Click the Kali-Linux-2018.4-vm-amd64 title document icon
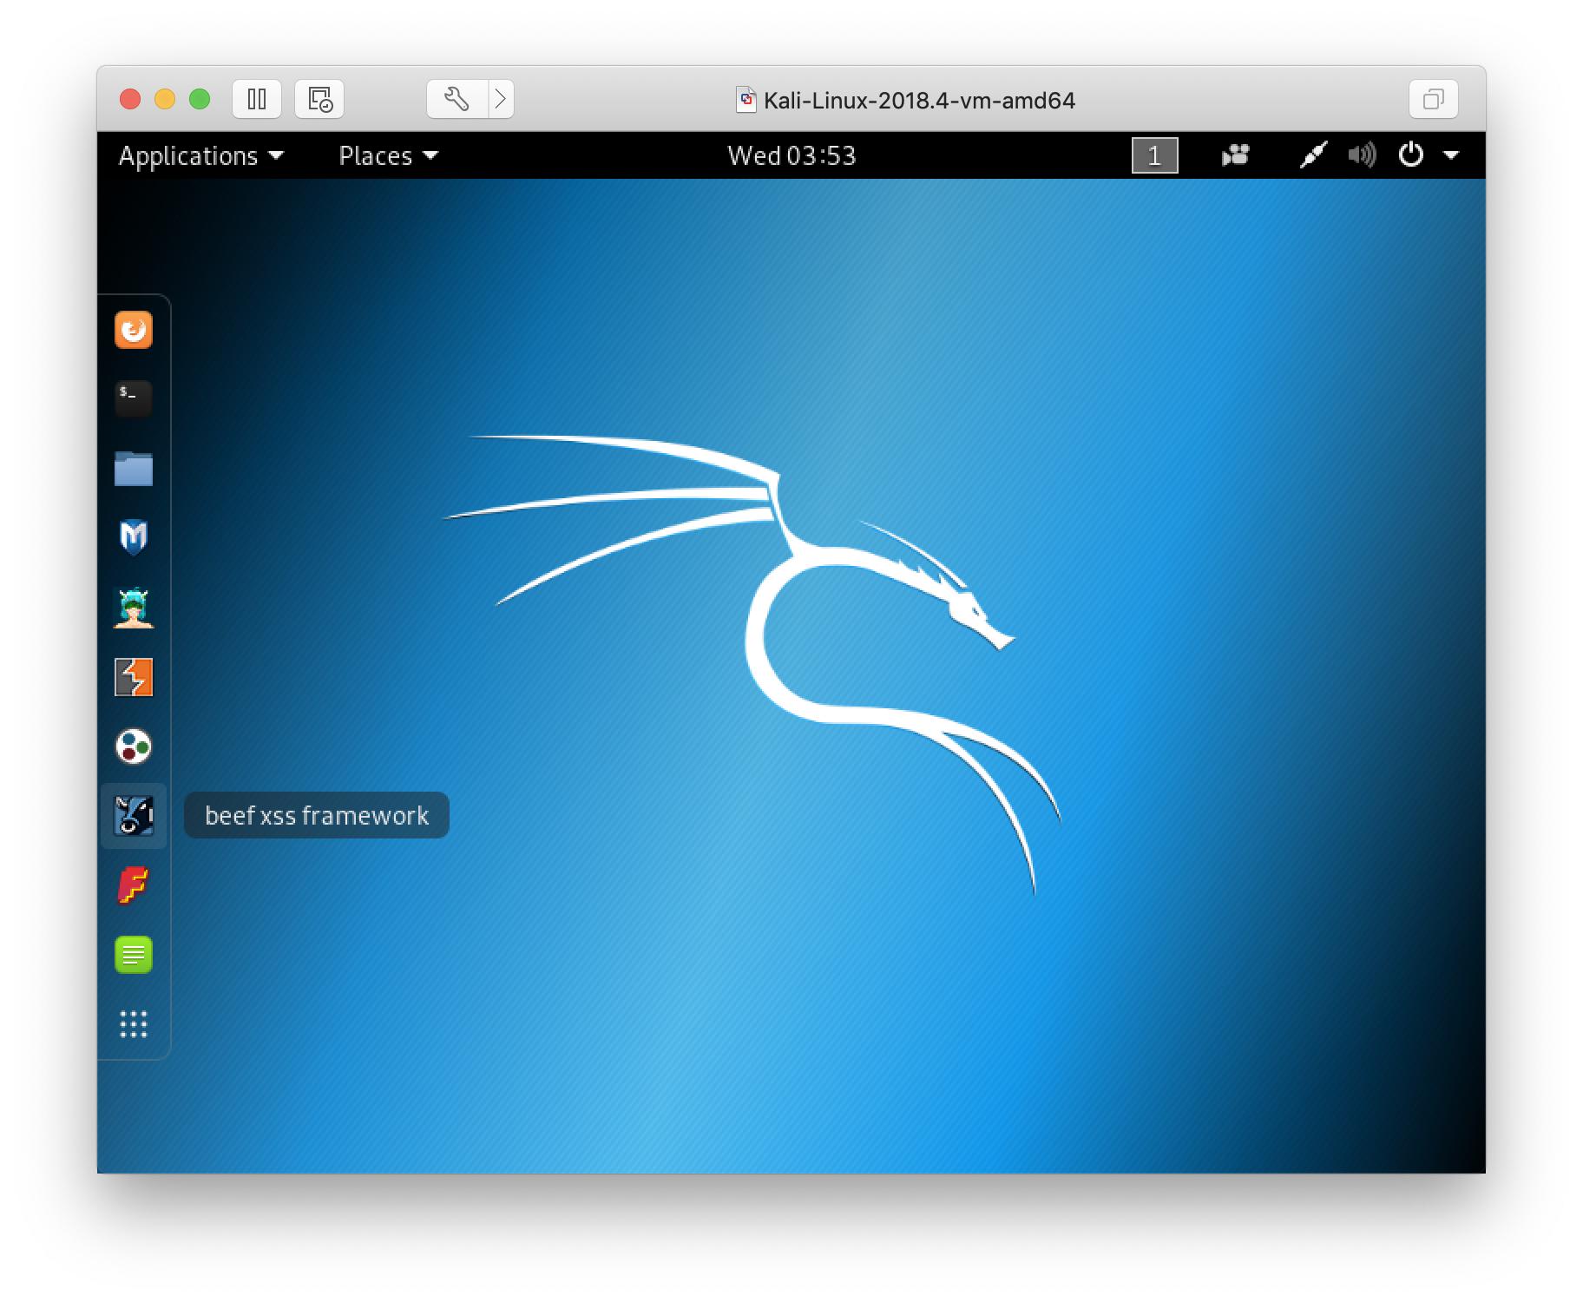Viewport: 1583px width, 1302px height. coord(746,100)
